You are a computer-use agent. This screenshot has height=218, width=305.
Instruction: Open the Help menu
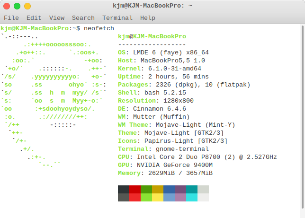(x=148, y=18)
